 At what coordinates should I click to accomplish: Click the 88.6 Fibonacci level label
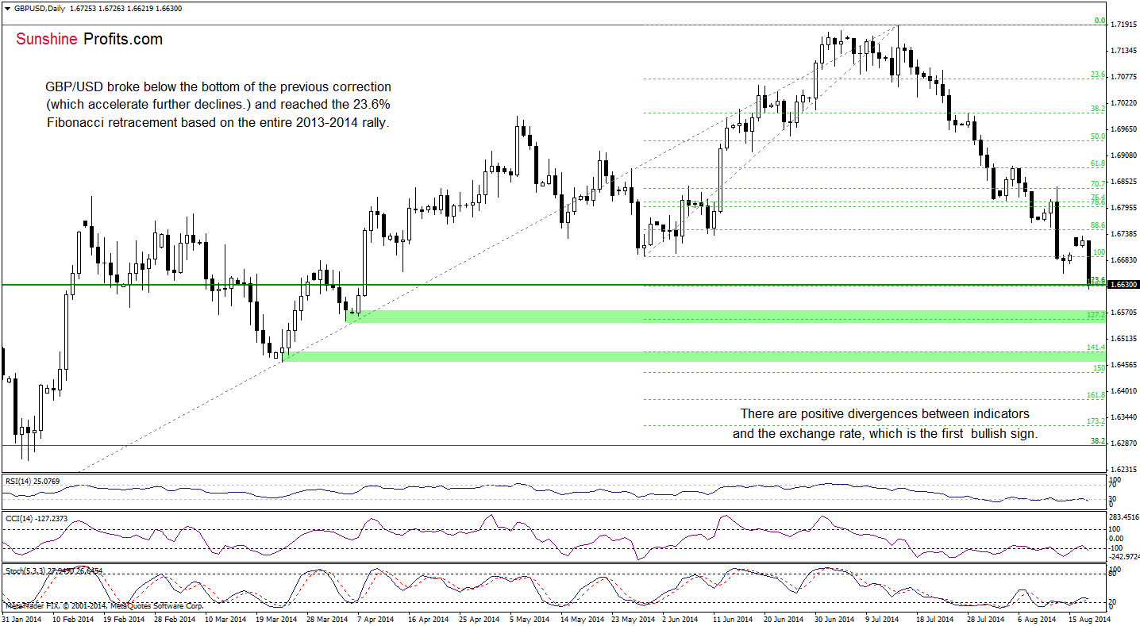point(1098,225)
